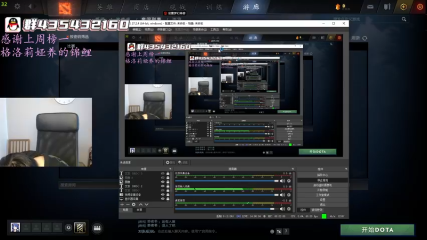
Task: Toggle lock on 显示器采集 source
Action: pyautogui.click(x=168, y=199)
